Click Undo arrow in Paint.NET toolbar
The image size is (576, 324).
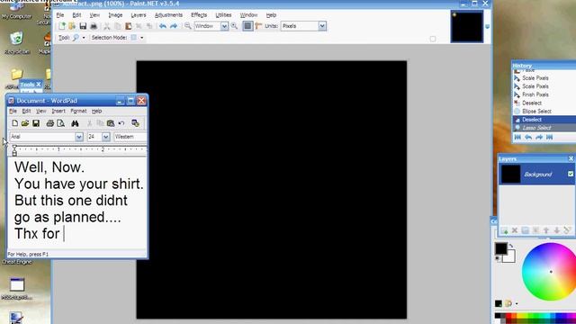pos(163,26)
